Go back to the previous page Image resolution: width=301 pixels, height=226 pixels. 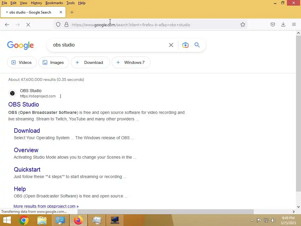[7, 25]
